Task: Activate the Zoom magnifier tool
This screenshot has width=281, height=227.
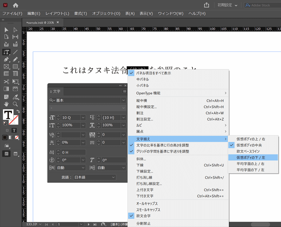Action: coord(15,104)
